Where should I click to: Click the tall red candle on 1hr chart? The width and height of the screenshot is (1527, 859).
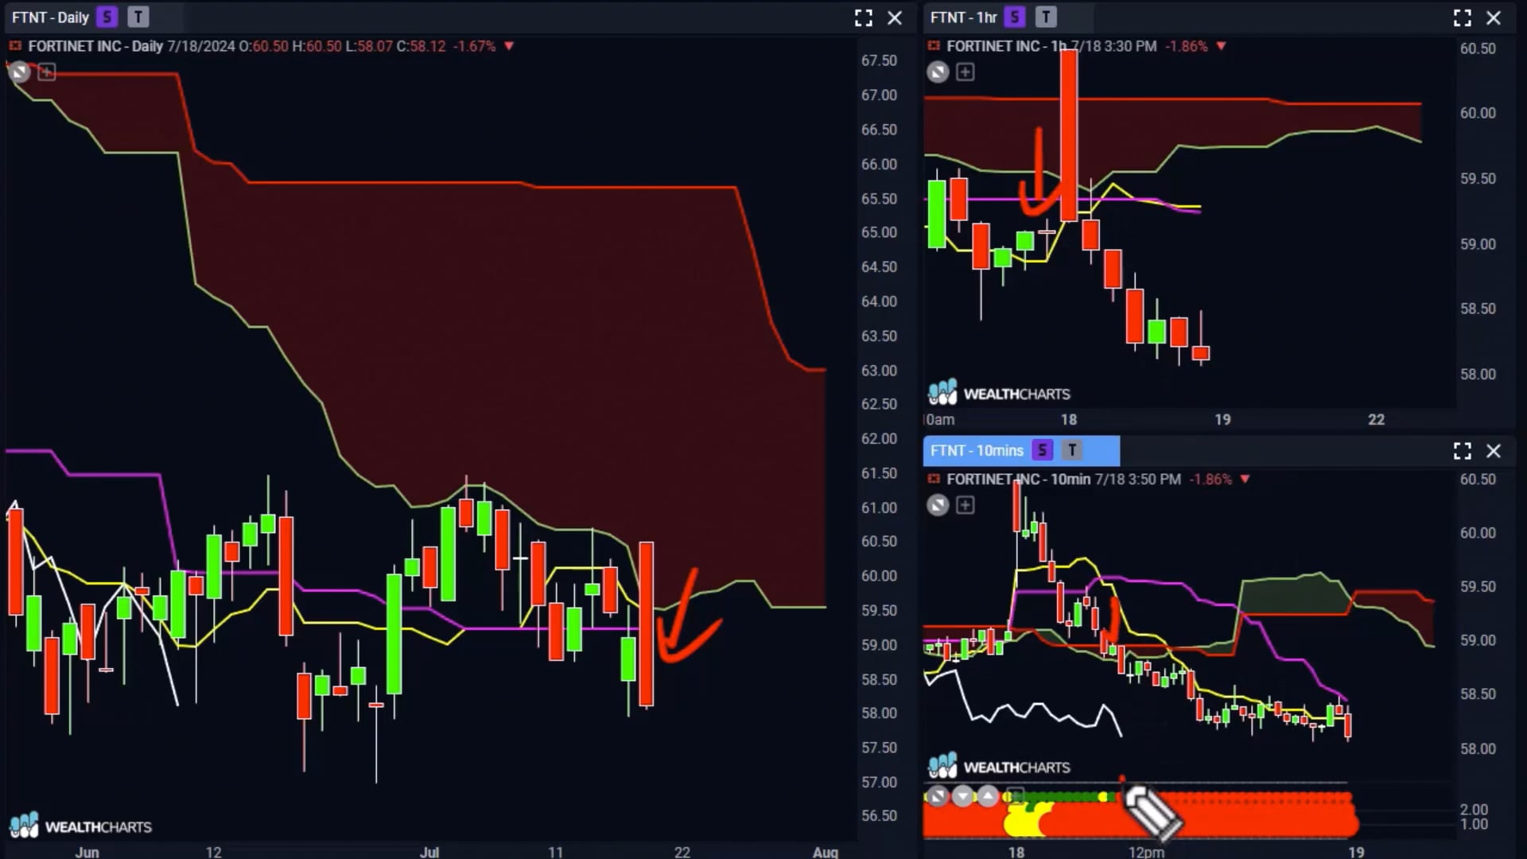pyautogui.click(x=1068, y=135)
